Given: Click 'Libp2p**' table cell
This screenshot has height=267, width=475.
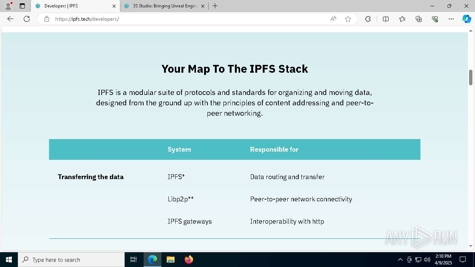Looking at the screenshot, I should point(180,199).
